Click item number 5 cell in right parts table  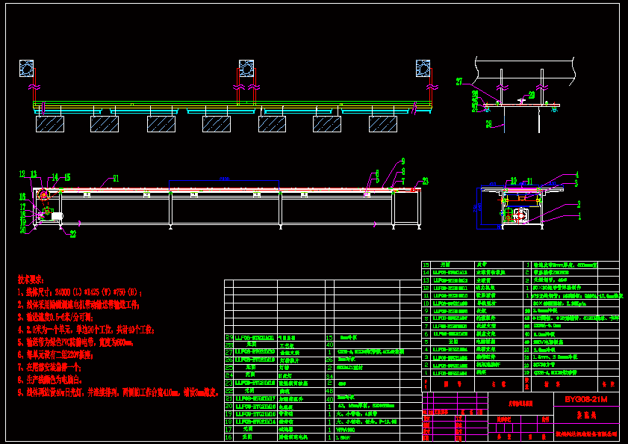(x=426, y=342)
